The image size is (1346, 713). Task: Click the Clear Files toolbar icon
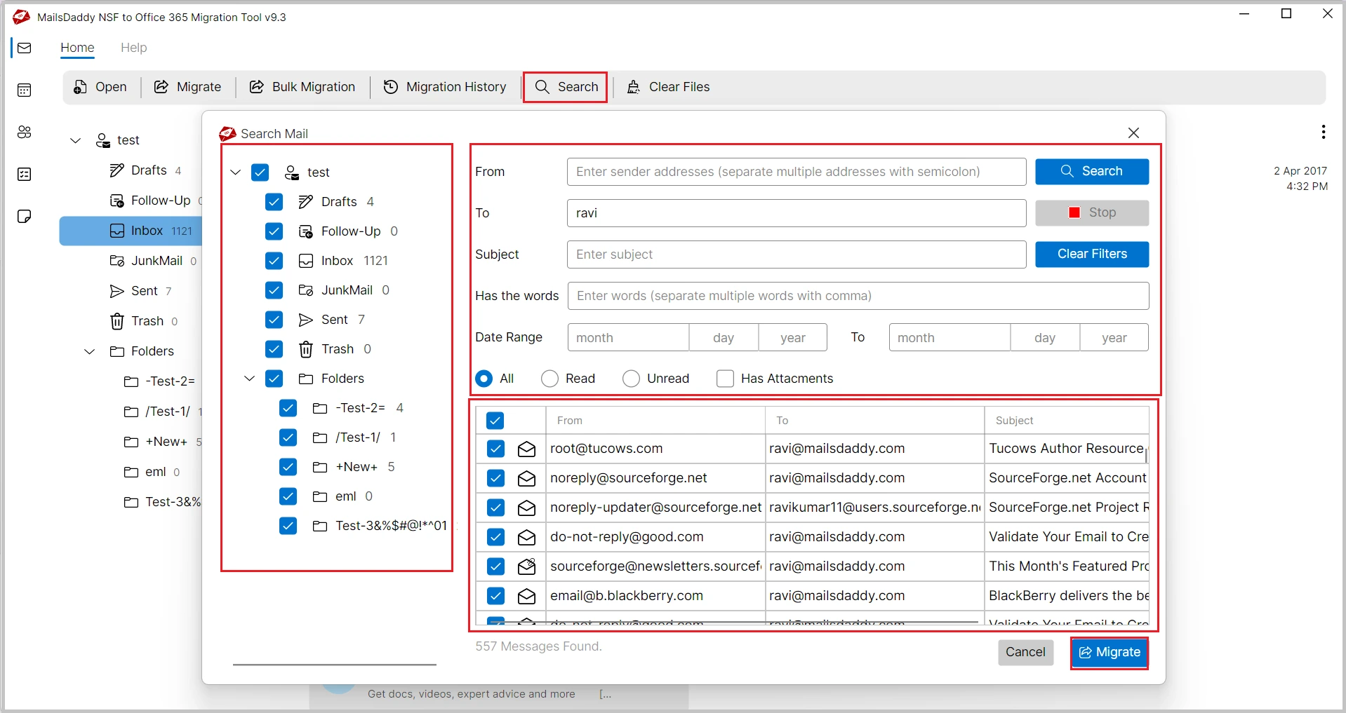click(x=634, y=87)
